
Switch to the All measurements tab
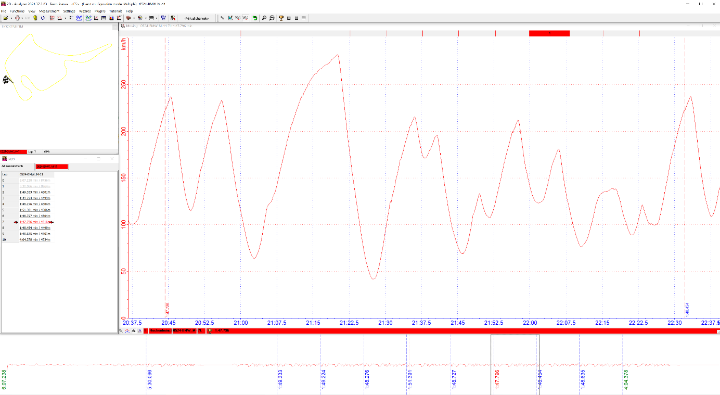coord(12,166)
